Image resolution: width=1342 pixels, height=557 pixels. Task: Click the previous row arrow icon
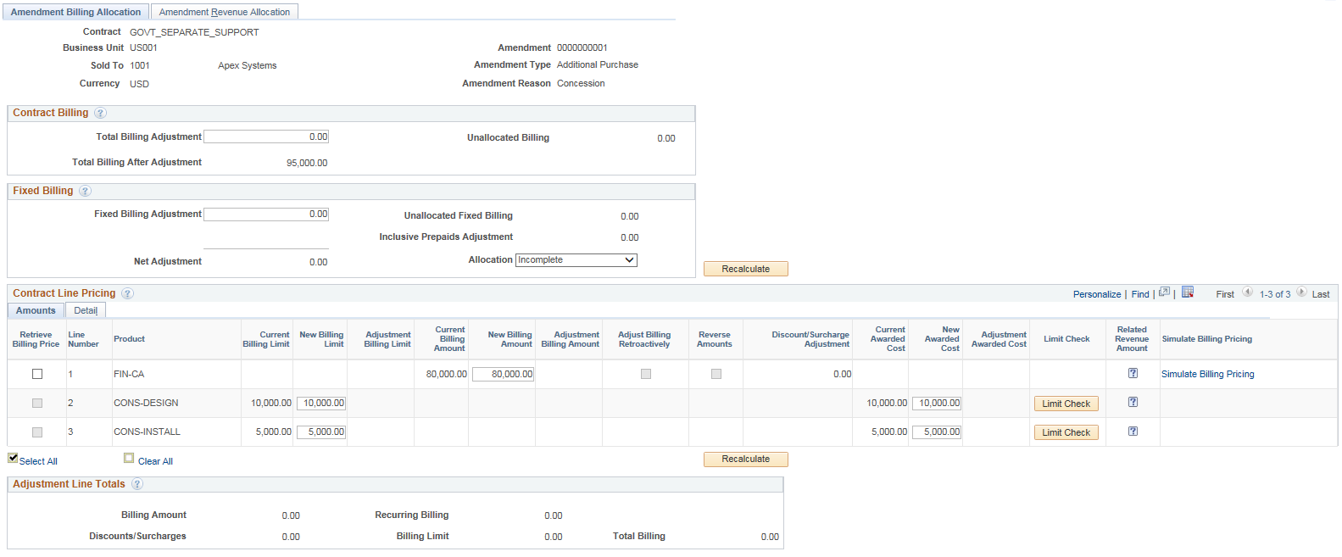(1247, 292)
